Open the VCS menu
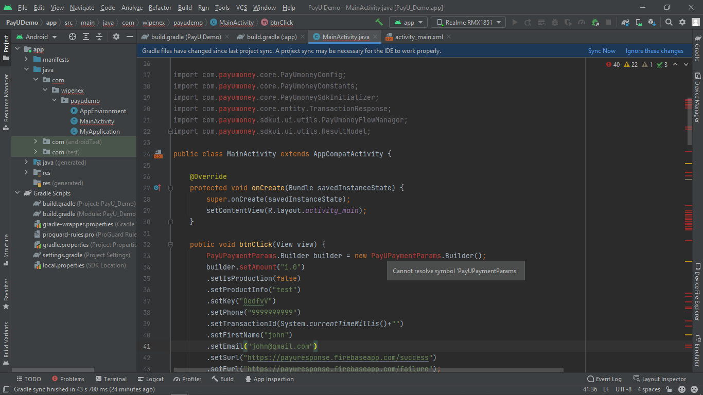 (241, 8)
